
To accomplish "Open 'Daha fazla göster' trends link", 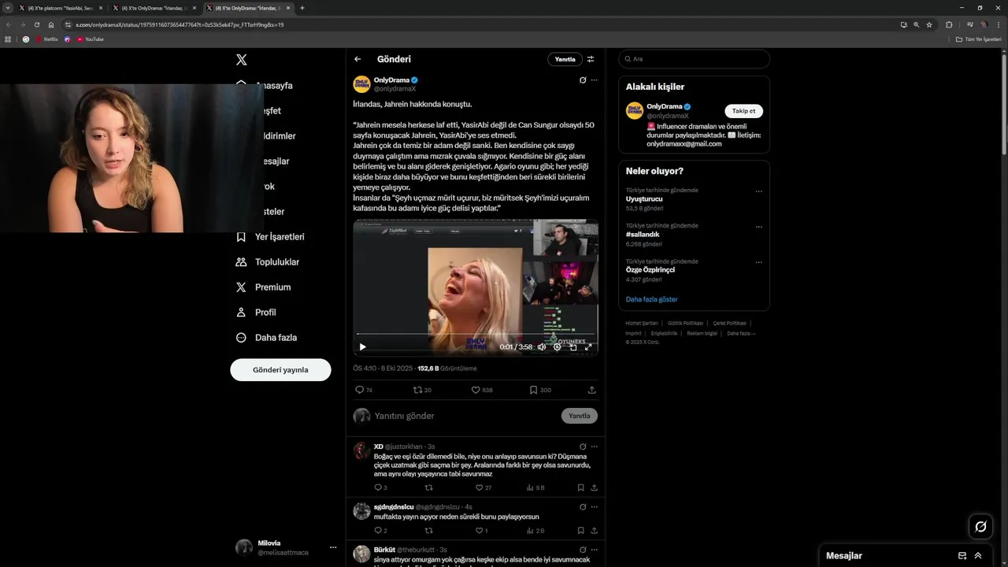I will pyautogui.click(x=651, y=299).
